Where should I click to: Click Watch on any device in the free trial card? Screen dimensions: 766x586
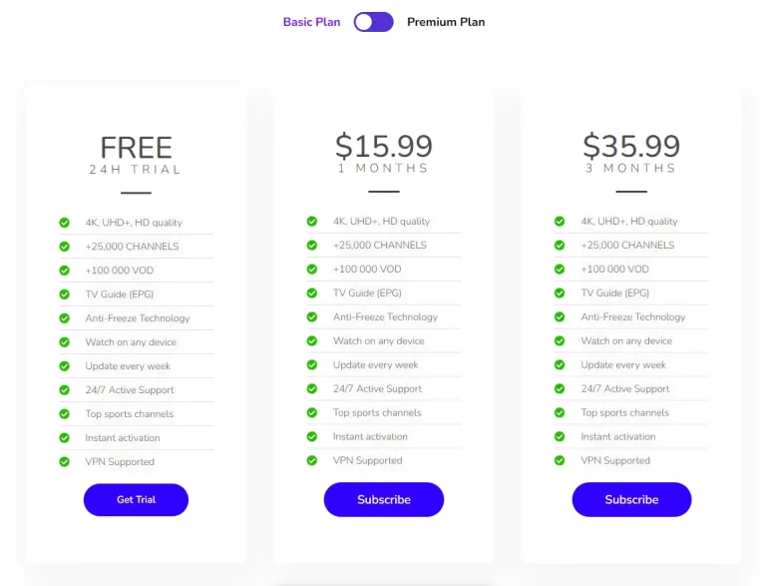pyautogui.click(x=131, y=341)
